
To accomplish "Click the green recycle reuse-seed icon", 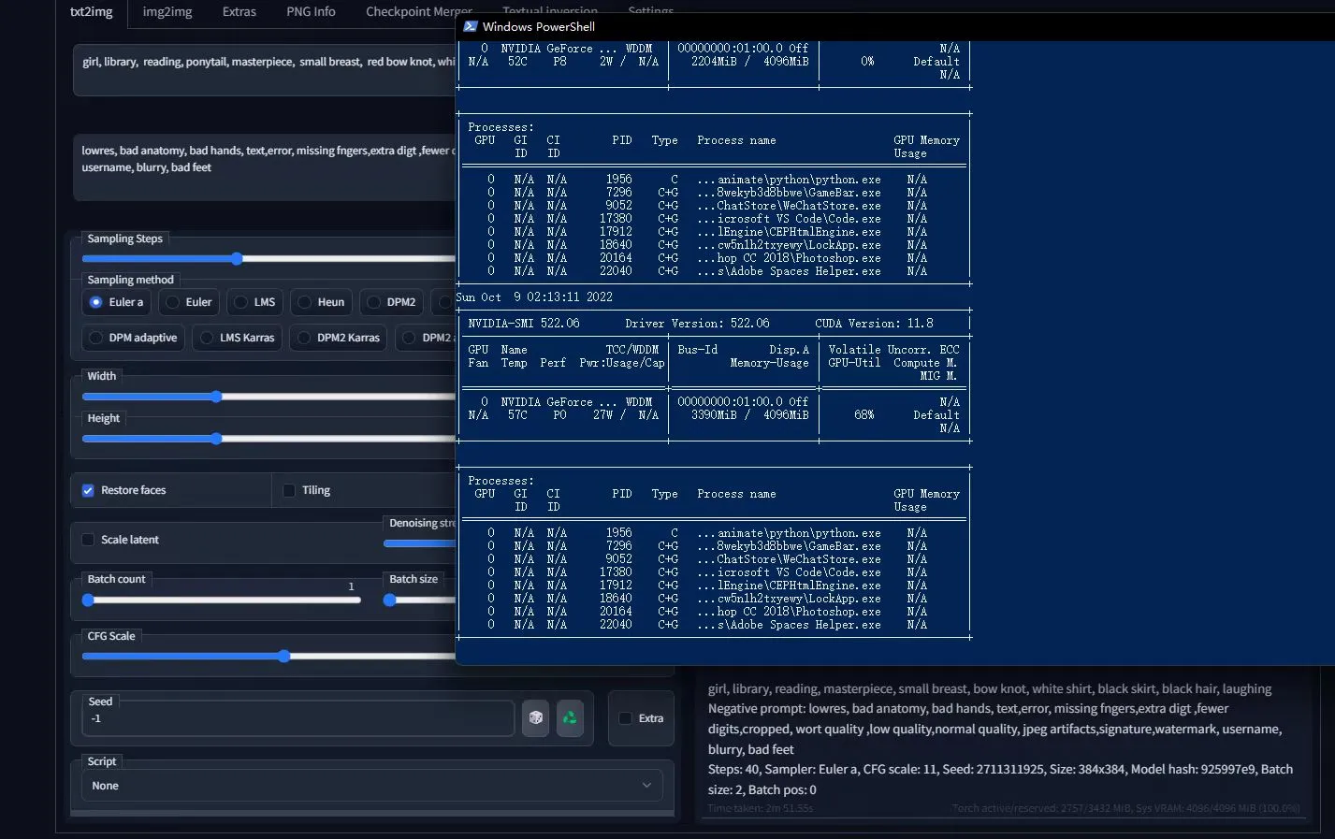I will 570,717.
